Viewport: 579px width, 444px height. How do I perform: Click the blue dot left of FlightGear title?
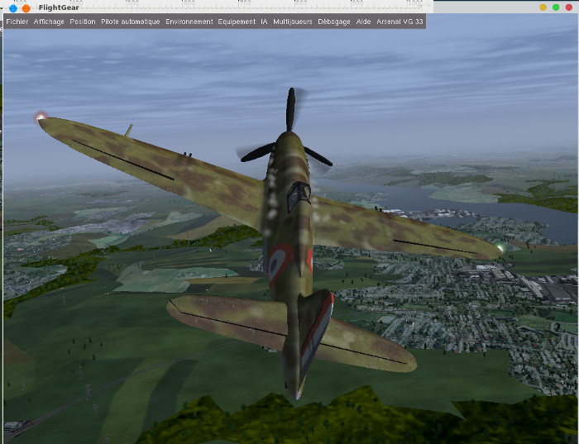(13, 7)
